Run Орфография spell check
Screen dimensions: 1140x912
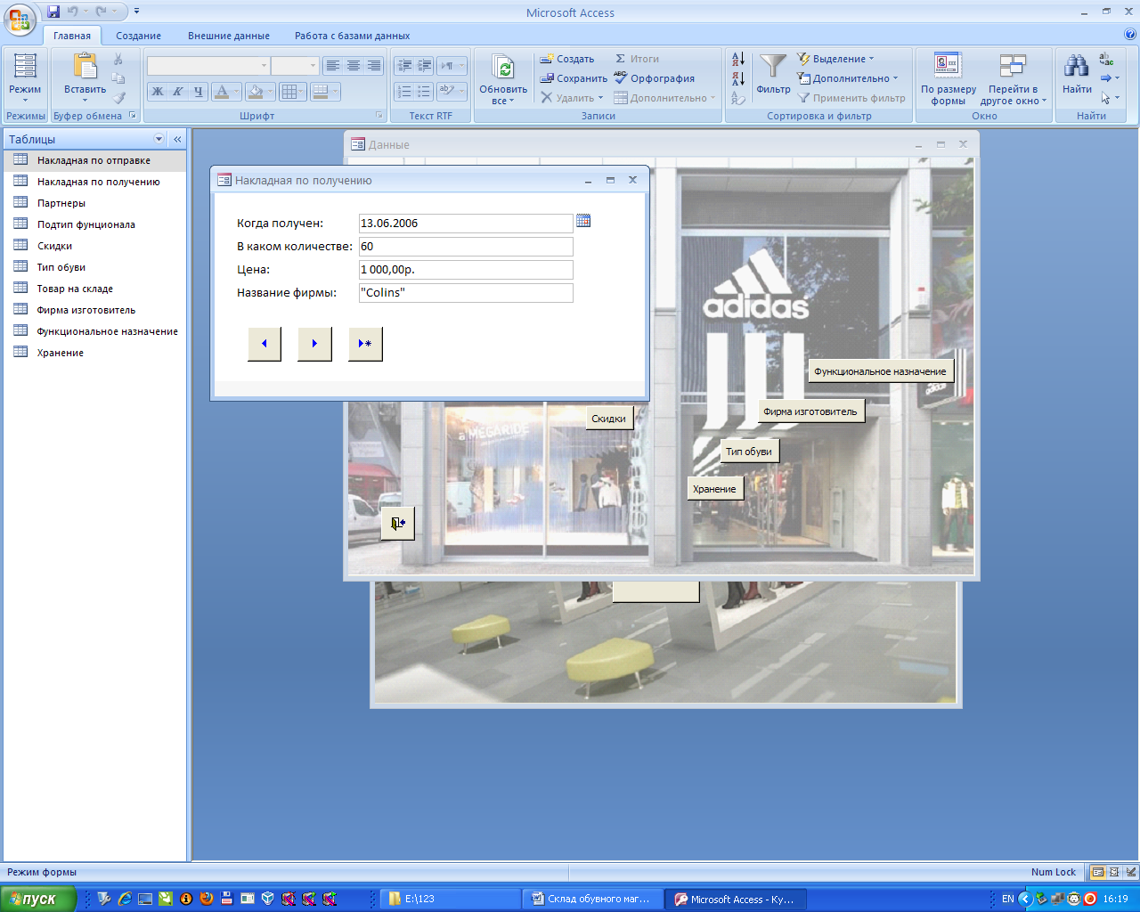654,78
